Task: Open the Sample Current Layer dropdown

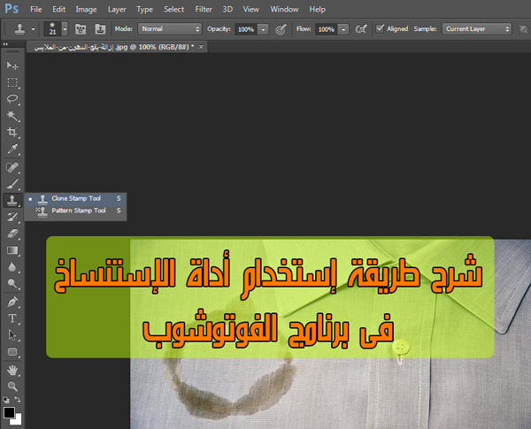Action: 476,29
